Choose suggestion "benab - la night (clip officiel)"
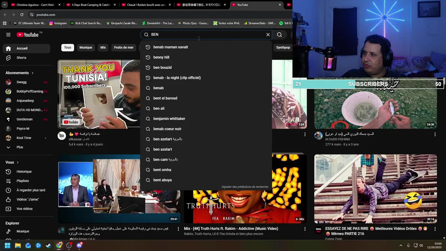 (206, 78)
